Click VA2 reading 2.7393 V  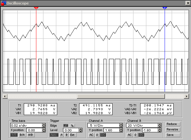(x=99, y=109)
